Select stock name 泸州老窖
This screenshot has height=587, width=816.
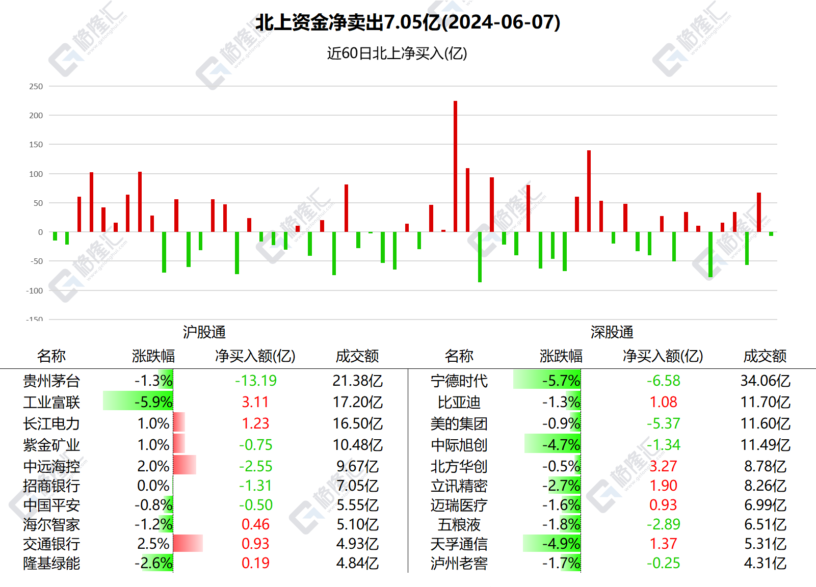(x=459, y=563)
